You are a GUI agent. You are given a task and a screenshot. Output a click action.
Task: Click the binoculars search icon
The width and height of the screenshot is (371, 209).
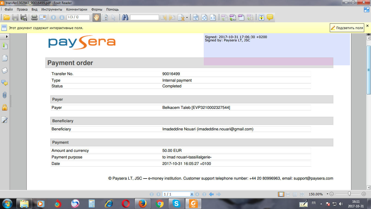(125, 18)
